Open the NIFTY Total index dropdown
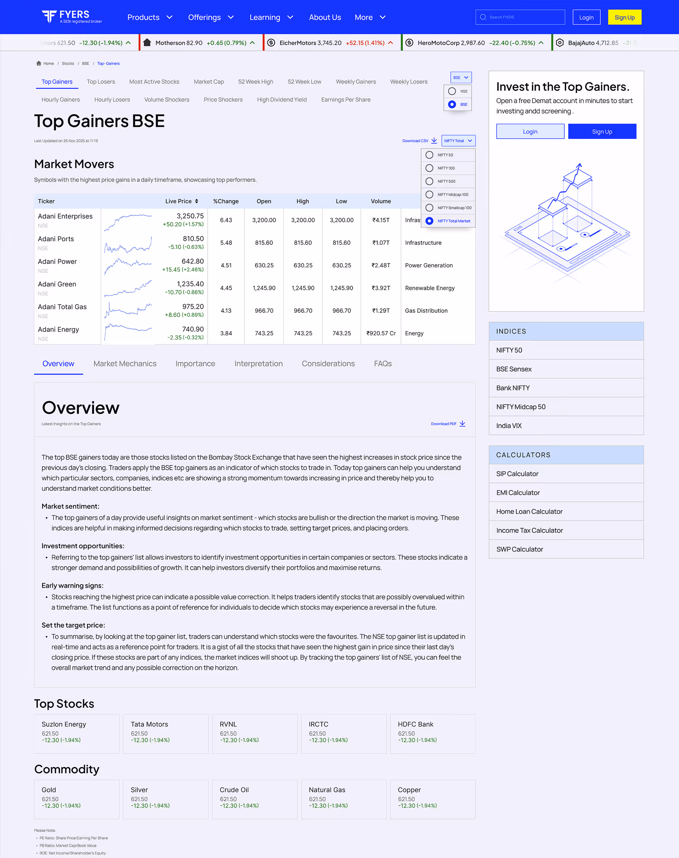This screenshot has width=679, height=858. pos(458,141)
